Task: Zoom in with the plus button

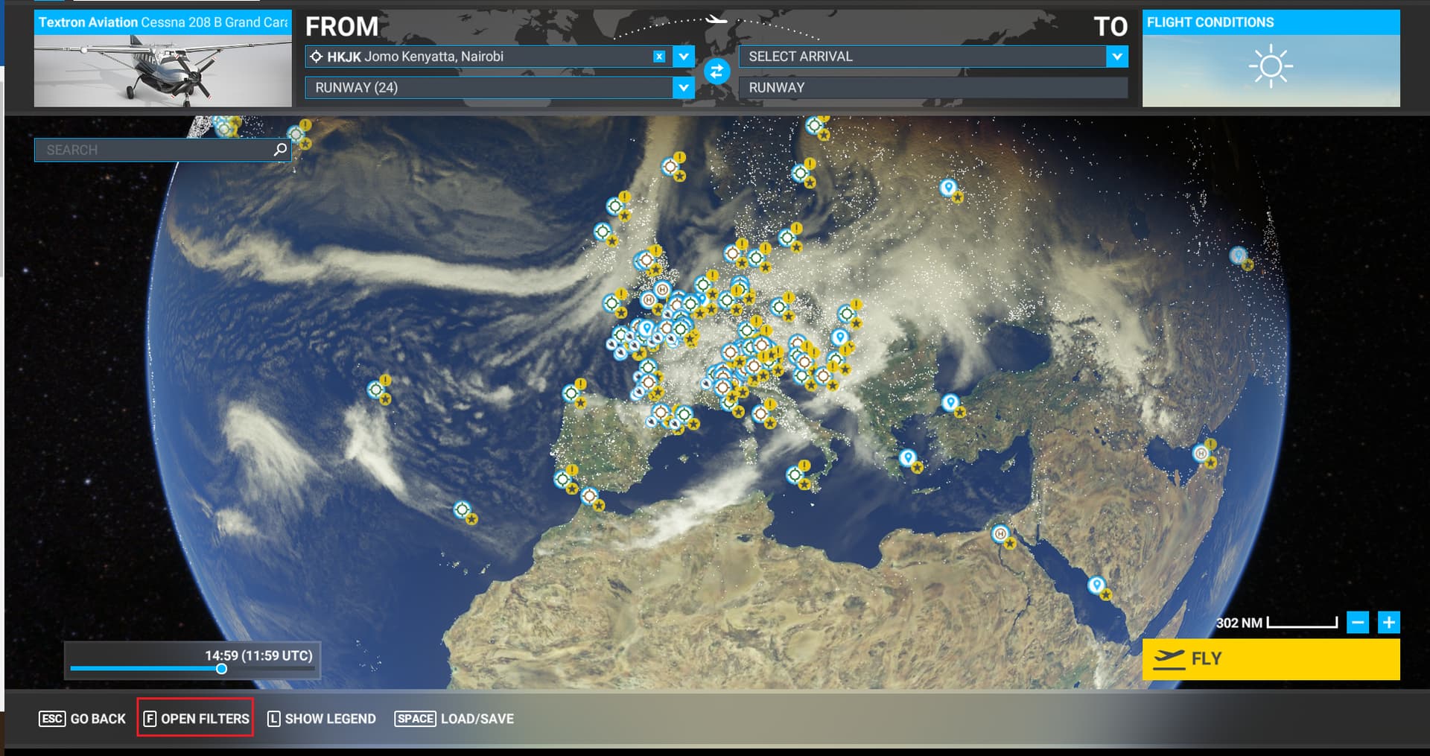Action: point(1389,623)
